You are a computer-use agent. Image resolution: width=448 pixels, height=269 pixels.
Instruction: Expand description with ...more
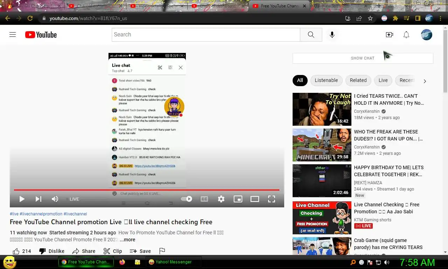(x=127, y=240)
